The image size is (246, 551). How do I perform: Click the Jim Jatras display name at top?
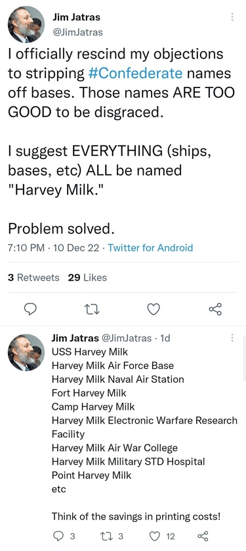76,17
